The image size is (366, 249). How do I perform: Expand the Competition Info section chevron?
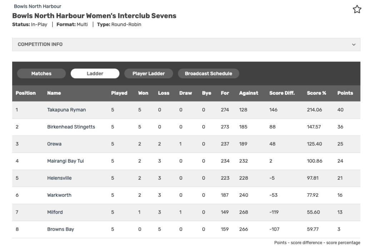(353, 45)
